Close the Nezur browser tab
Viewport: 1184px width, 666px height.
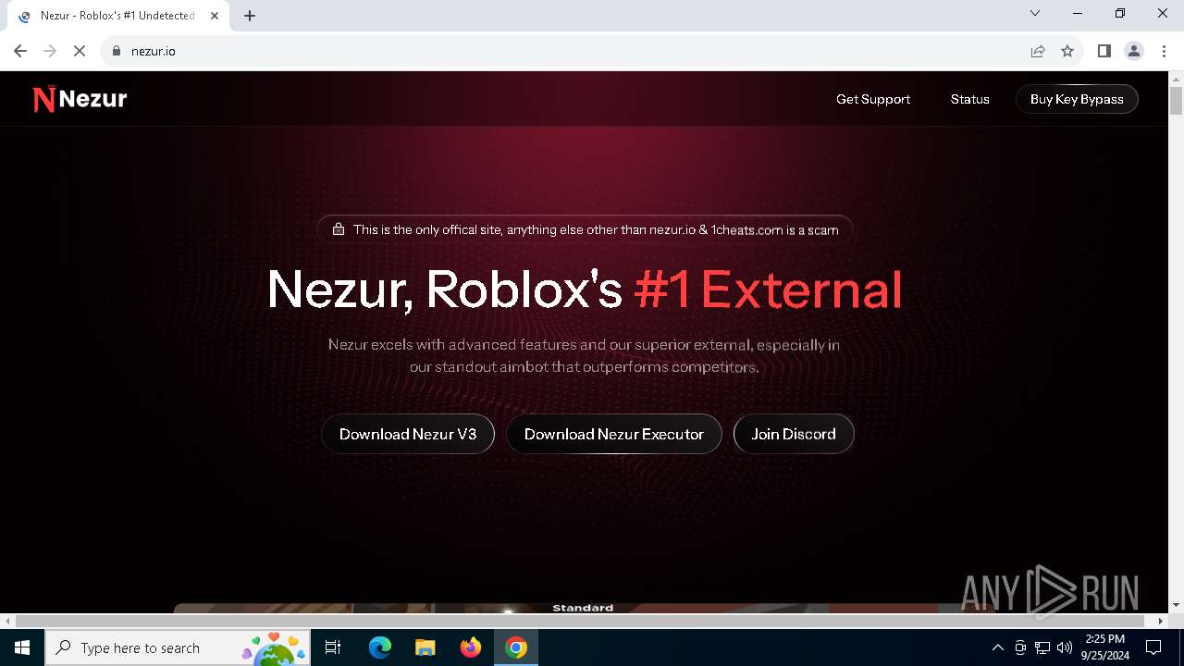point(214,16)
